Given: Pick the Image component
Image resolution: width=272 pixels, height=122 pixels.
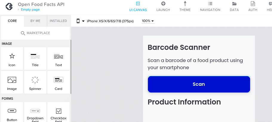Looking at the screenshot, I should (12, 82).
